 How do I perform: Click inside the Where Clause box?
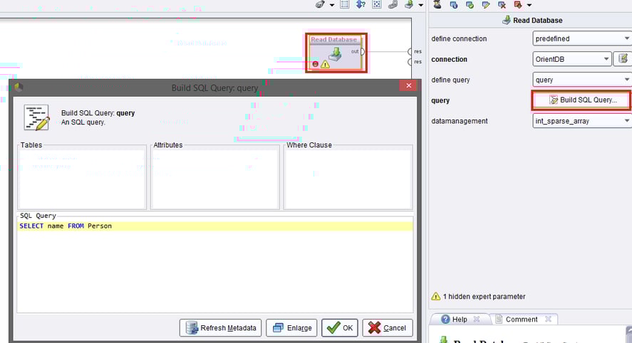[x=348, y=179]
